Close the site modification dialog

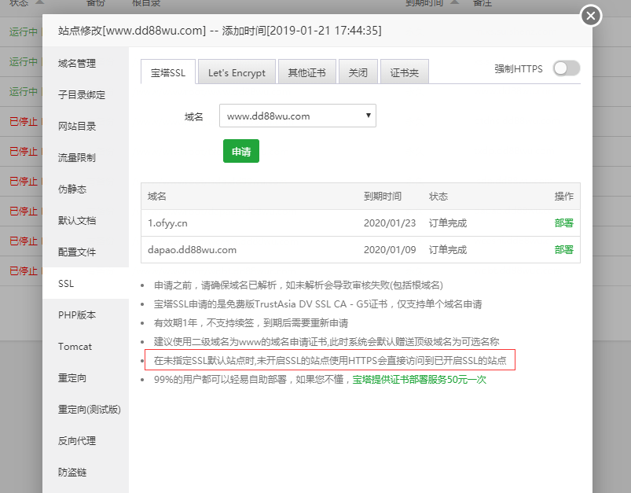click(x=591, y=16)
